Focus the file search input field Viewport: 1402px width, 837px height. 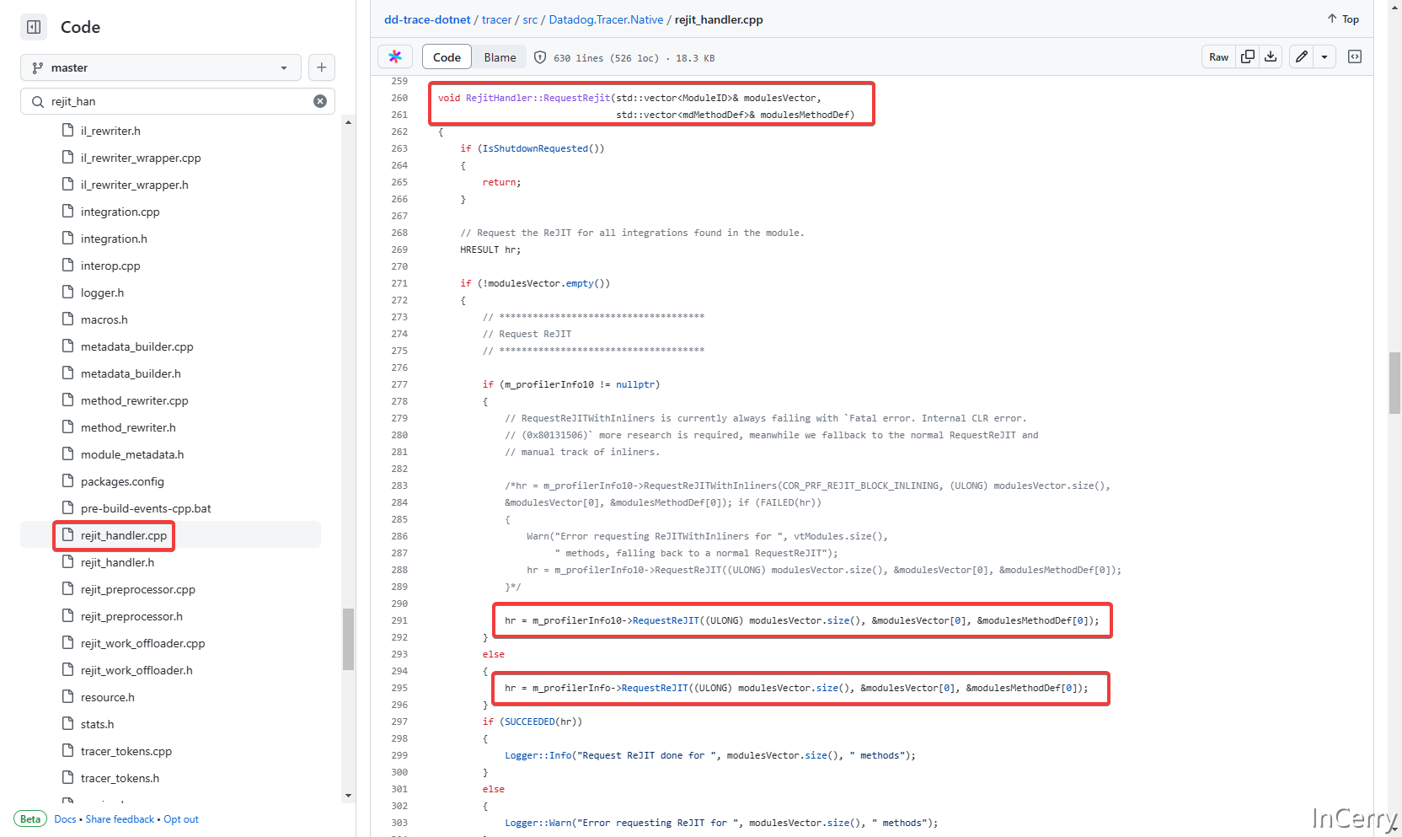pyautogui.click(x=177, y=101)
